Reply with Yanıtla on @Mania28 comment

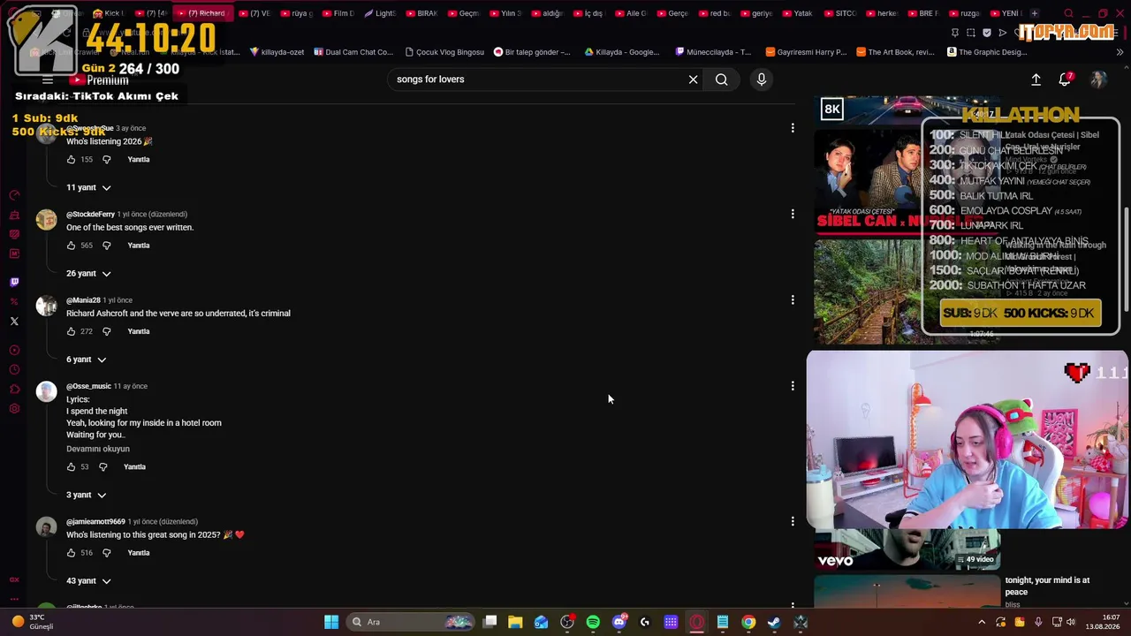[x=139, y=331]
